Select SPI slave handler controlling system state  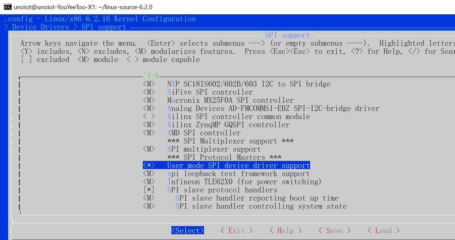pos(261,206)
